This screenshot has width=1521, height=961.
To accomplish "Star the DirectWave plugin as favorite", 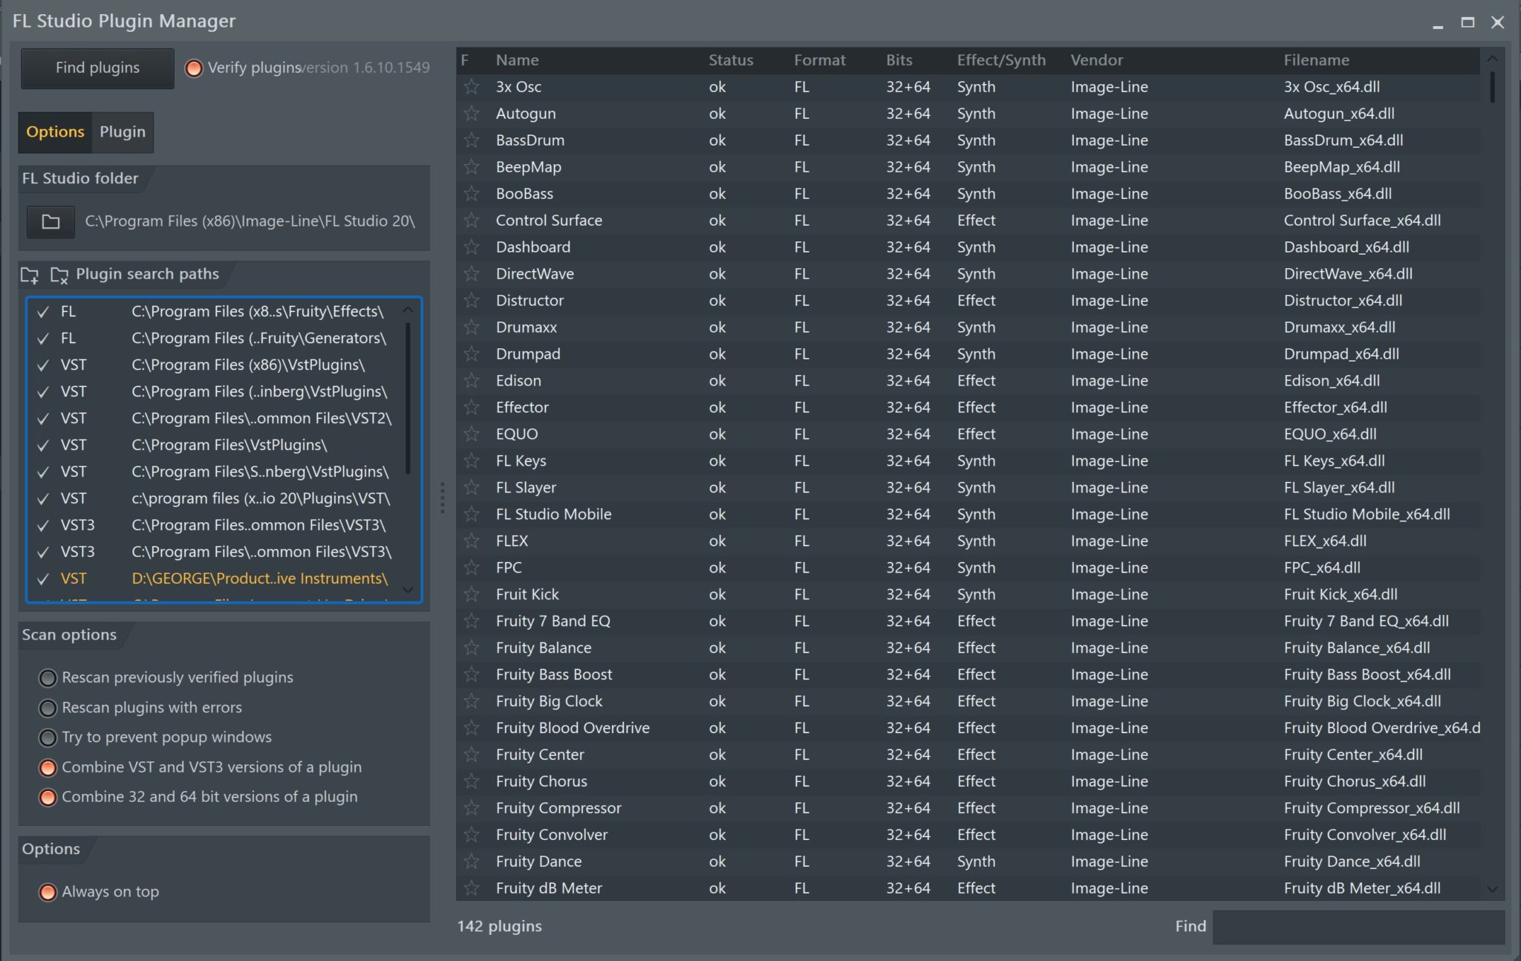I will pyautogui.click(x=472, y=274).
